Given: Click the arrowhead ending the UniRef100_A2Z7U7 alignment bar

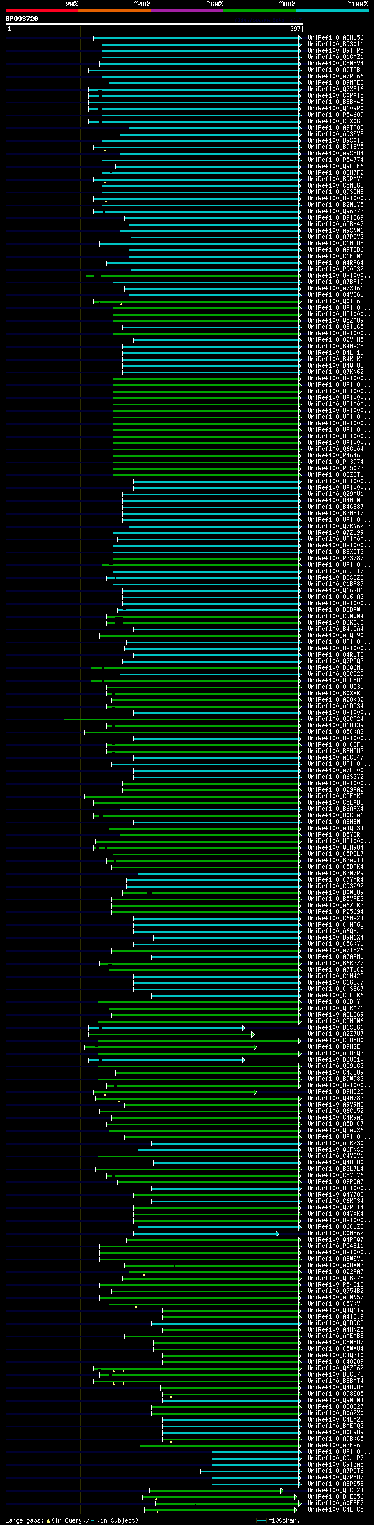Looking at the screenshot, I should tap(252, 1034).
